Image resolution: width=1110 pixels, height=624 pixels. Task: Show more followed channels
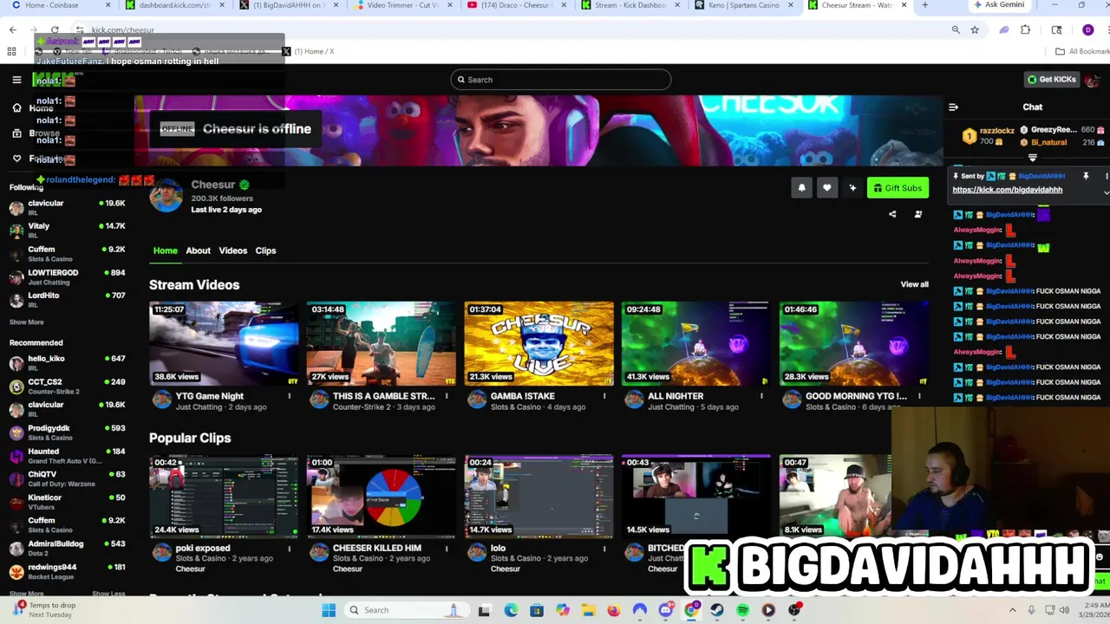click(x=26, y=322)
